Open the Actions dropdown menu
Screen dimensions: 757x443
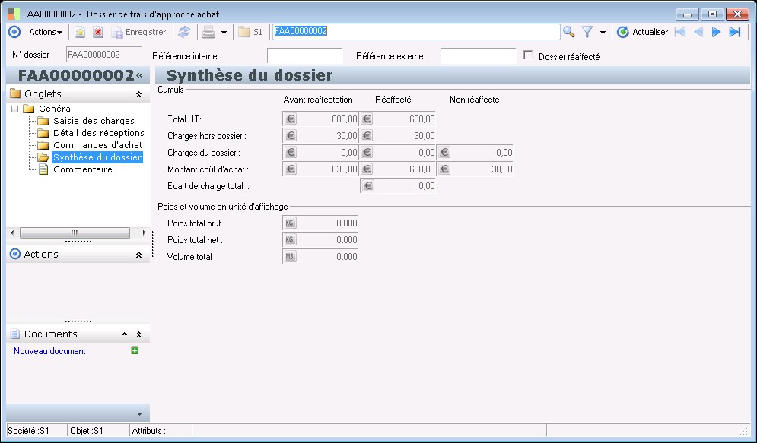coord(46,32)
